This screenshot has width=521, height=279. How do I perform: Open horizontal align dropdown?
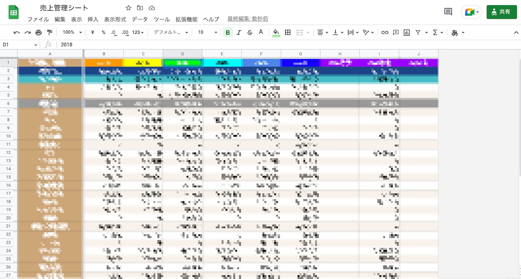pyautogui.click(x=323, y=32)
